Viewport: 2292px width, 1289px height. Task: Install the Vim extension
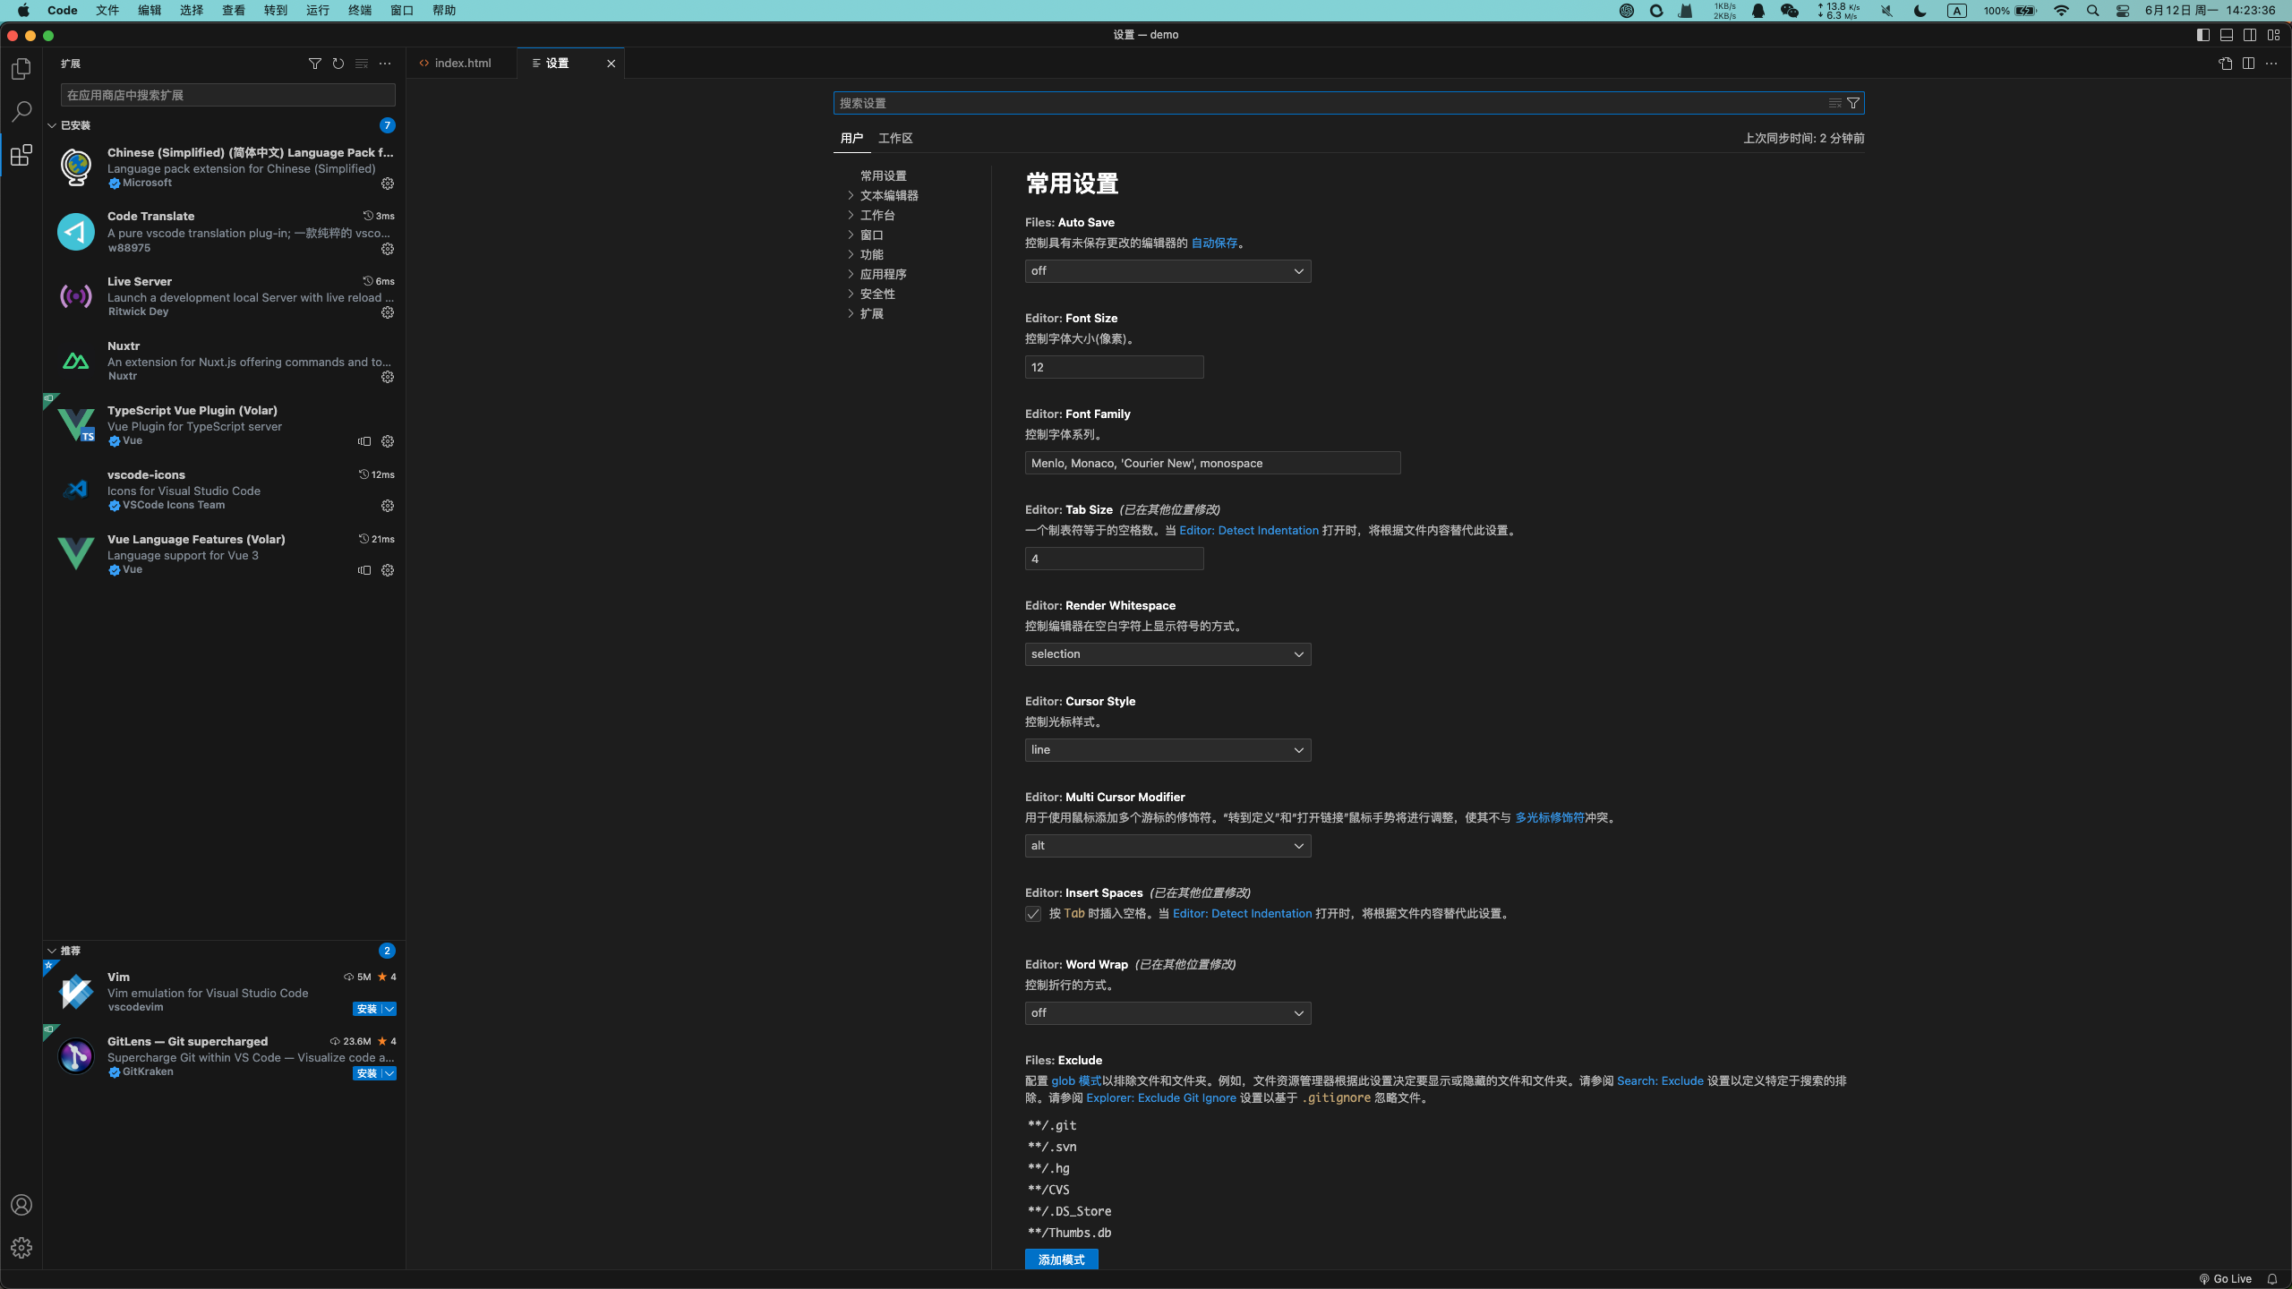point(367,1009)
